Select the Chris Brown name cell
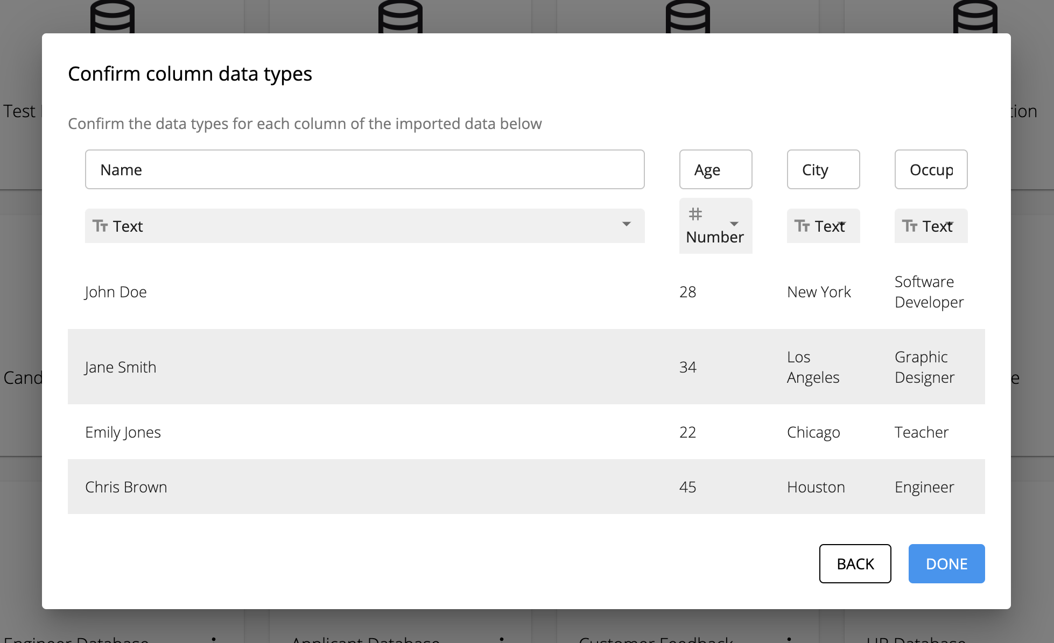The image size is (1054, 643). 126,487
